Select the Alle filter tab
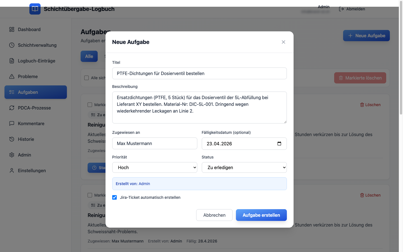 click(89, 56)
